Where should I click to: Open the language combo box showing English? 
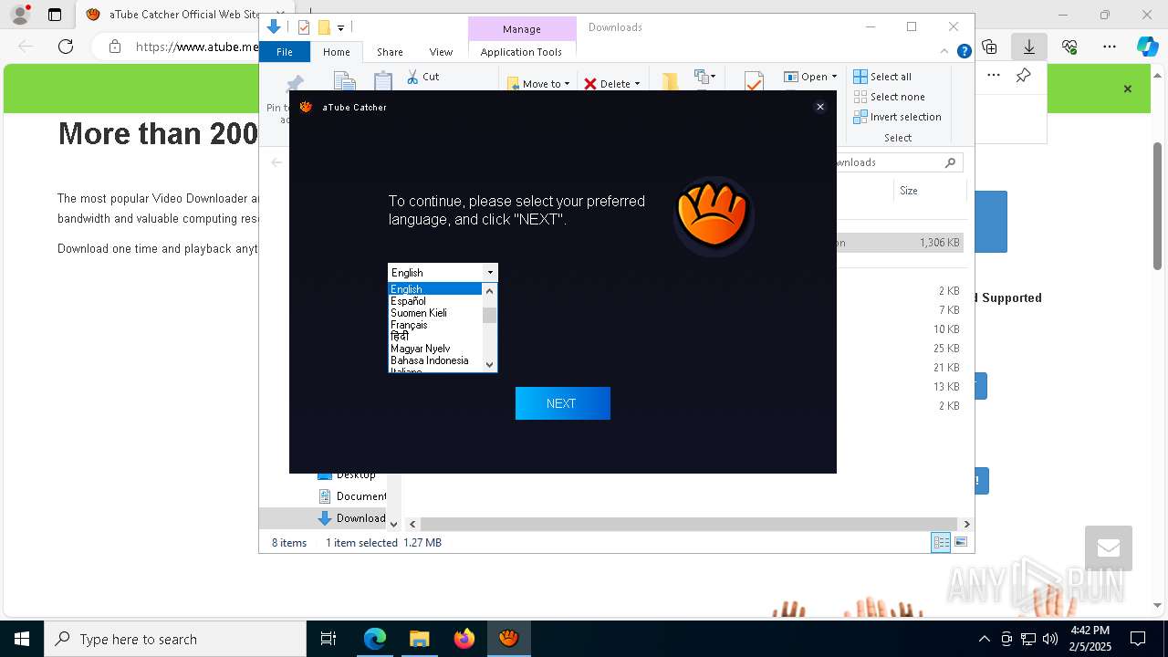[443, 273]
